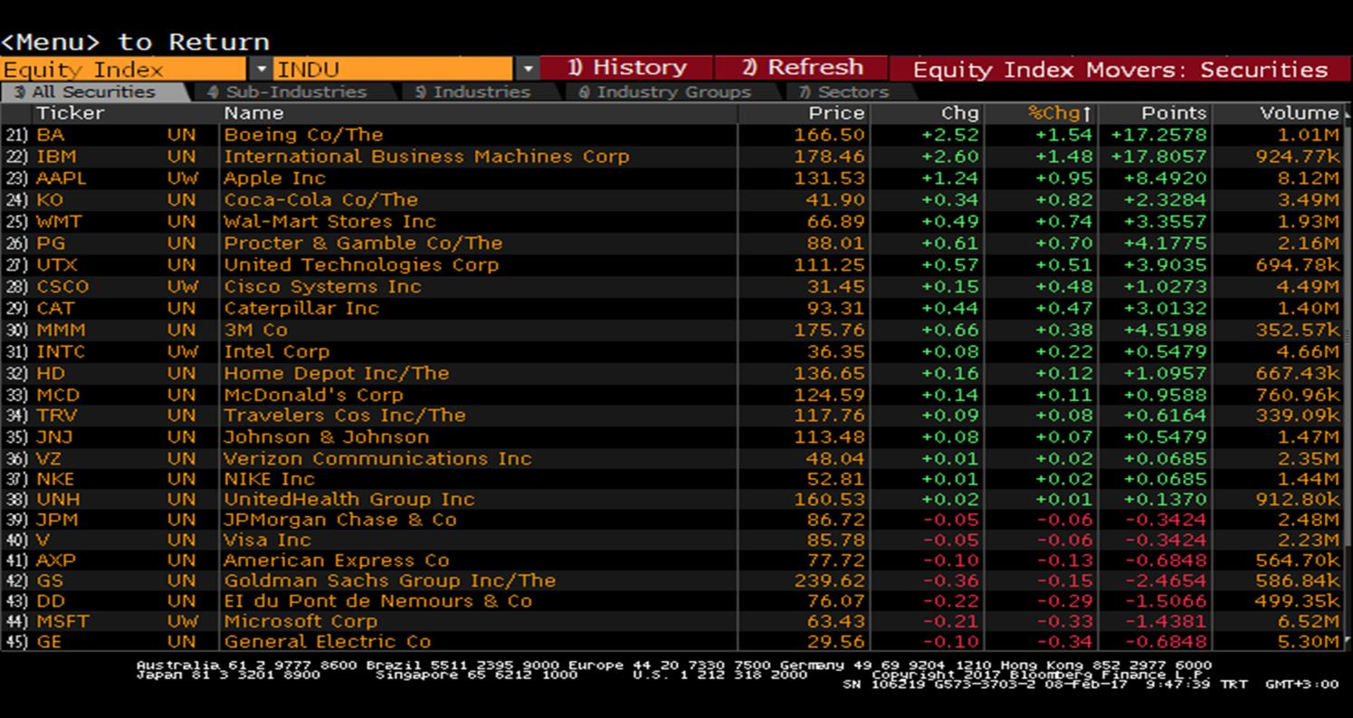The width and height of the screenshot is (1353, 718).
Task: Click the History button
Action: coord(626,68)
